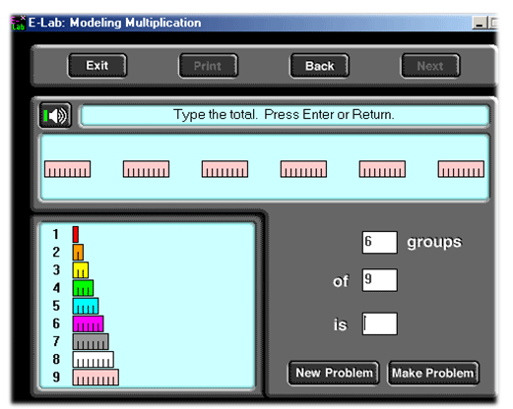Select the red 1-unit rod
The width and height of the screenshot is (513, 409).
76,234
